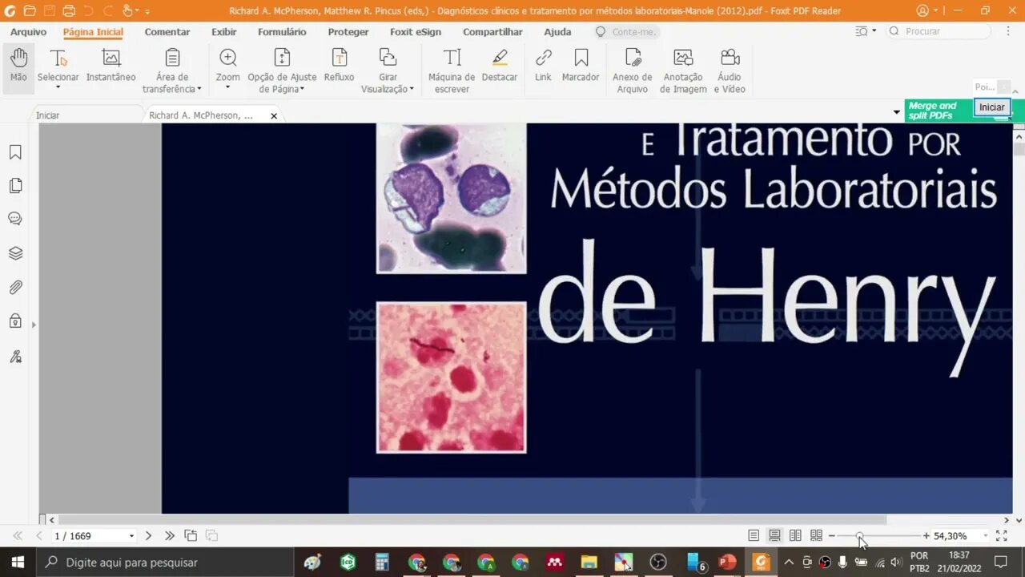Jump to the last page arrow
The width and height of the screenshot is (1025, 577).
pyautogui.click(x=169, y=535)
